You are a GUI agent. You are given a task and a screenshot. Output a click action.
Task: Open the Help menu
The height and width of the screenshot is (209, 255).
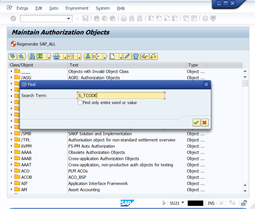121,8
